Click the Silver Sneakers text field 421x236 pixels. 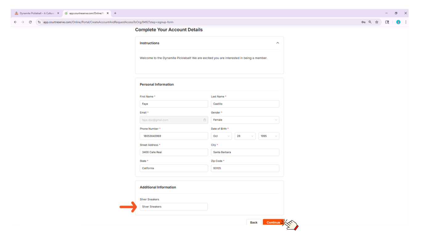(x=174, y=207)
